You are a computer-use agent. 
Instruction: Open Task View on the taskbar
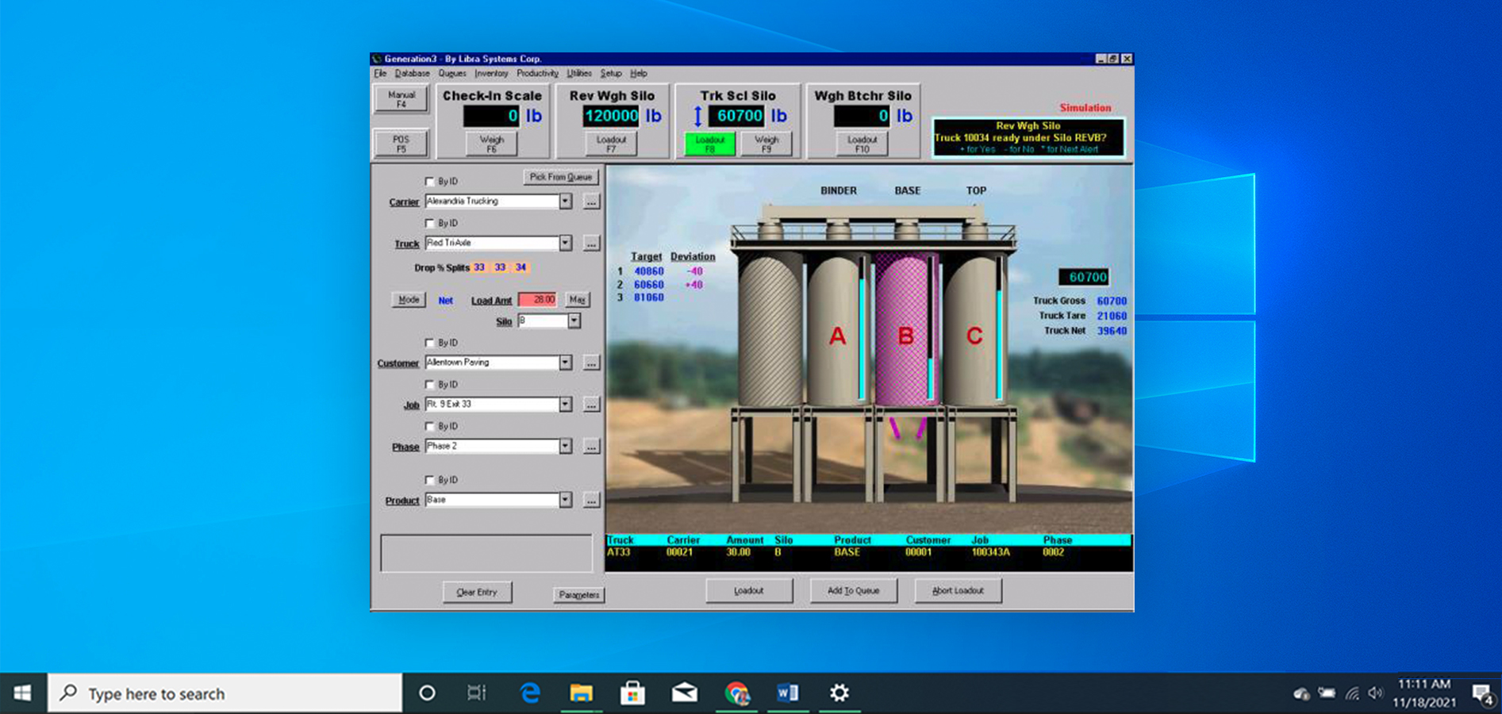pos(476,693)
